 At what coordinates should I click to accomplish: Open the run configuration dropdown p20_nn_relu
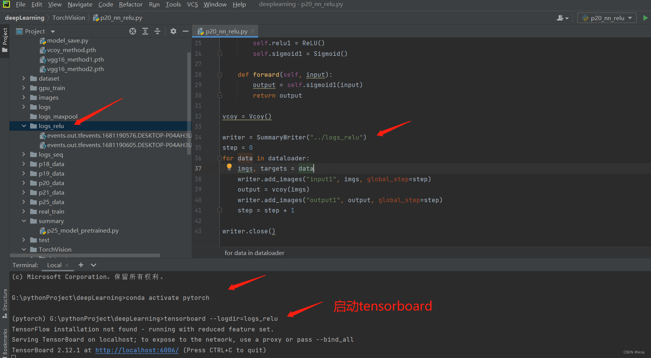click(x=607, y=18)
